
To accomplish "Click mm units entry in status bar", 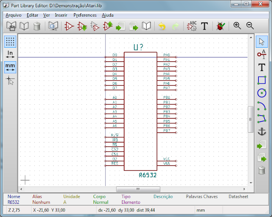I will click(201, 210).
